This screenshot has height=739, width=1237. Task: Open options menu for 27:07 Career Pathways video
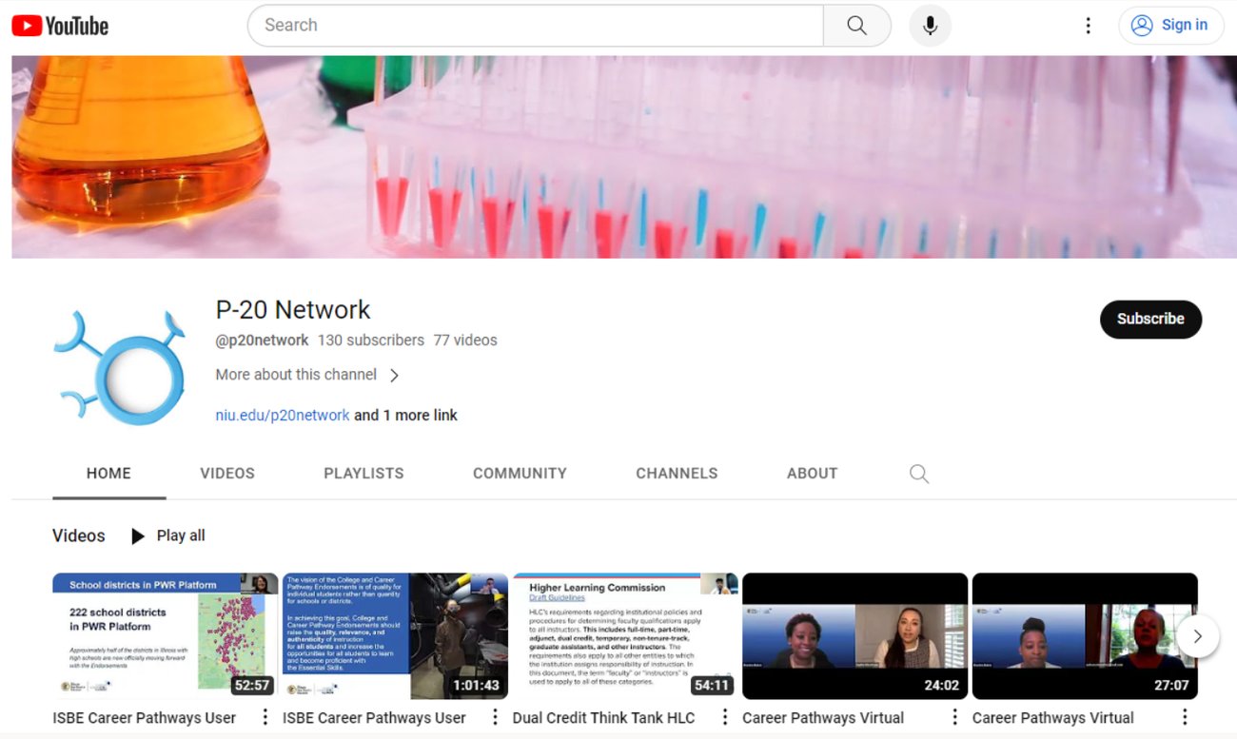click(1185, 717)
